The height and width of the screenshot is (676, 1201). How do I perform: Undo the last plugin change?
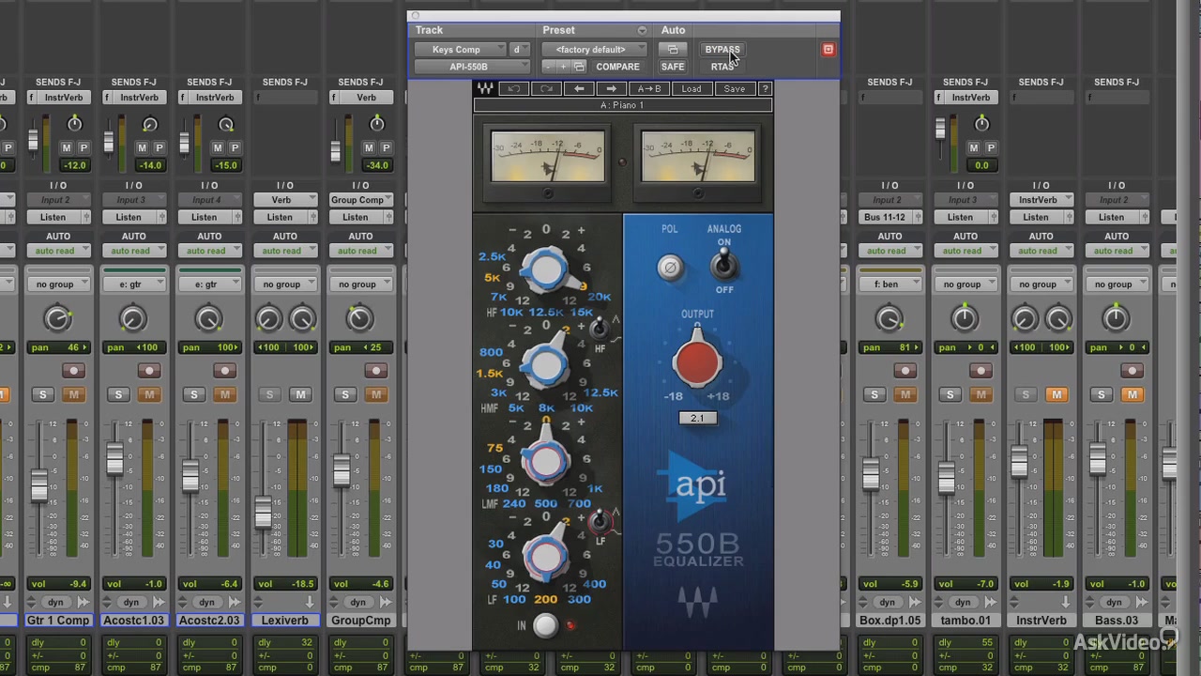[513, 89]
